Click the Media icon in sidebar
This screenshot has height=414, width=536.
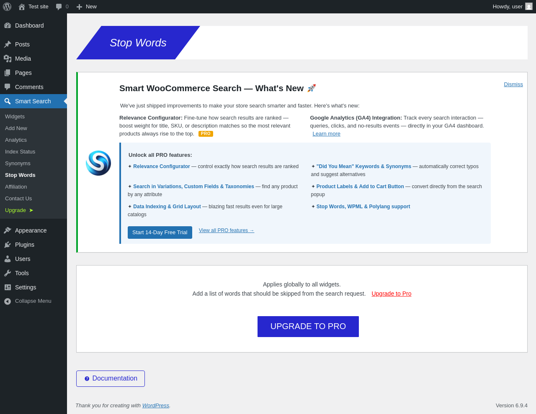(8, 59)
